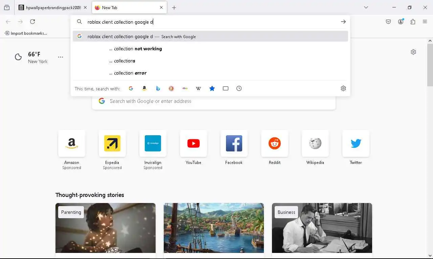Search this time with Wikipedia icon
Screen dimensions: 433x259
(x=199, y=88)
